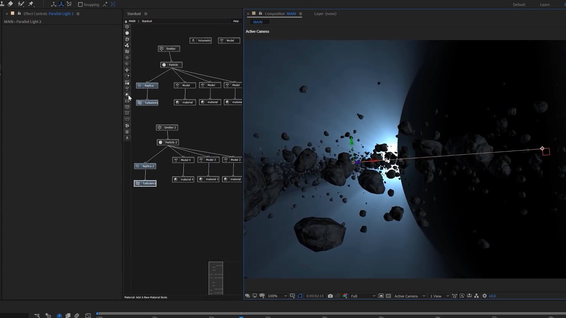Select World Axis Mode icon

click(x=61, y=4)
